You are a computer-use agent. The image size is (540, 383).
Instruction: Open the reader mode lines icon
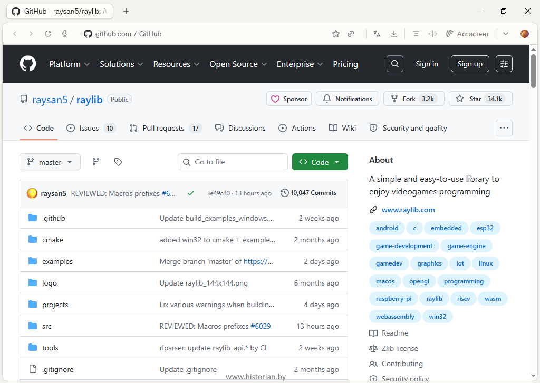point(416,34)
